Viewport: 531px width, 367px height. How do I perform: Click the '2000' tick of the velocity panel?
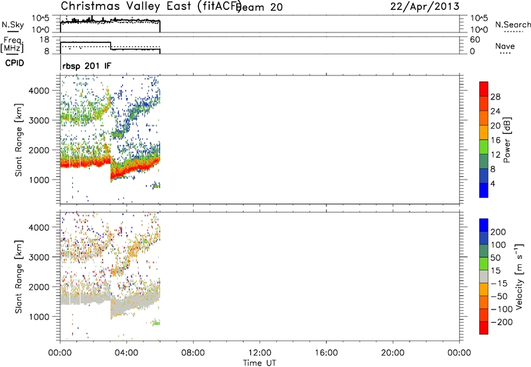tap(38, 287)
